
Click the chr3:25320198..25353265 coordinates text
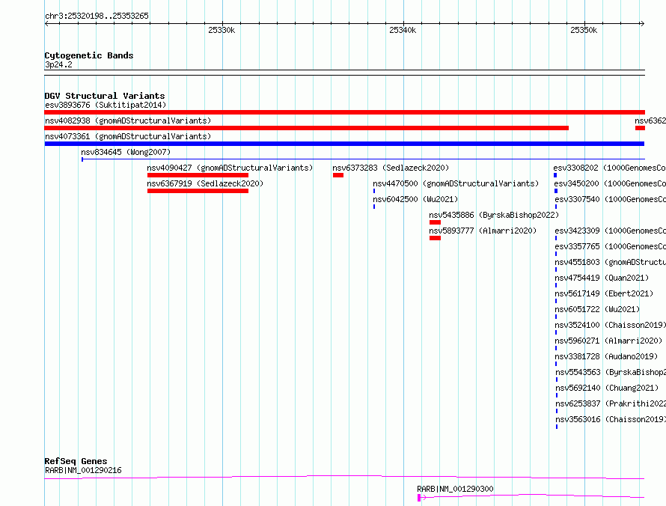[x=97, y=16]
